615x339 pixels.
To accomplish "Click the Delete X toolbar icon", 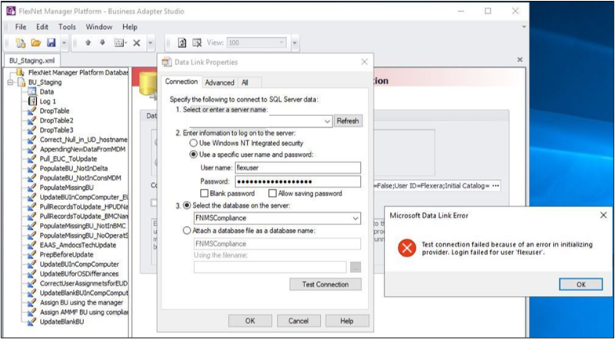I will (x=136, y=42).
